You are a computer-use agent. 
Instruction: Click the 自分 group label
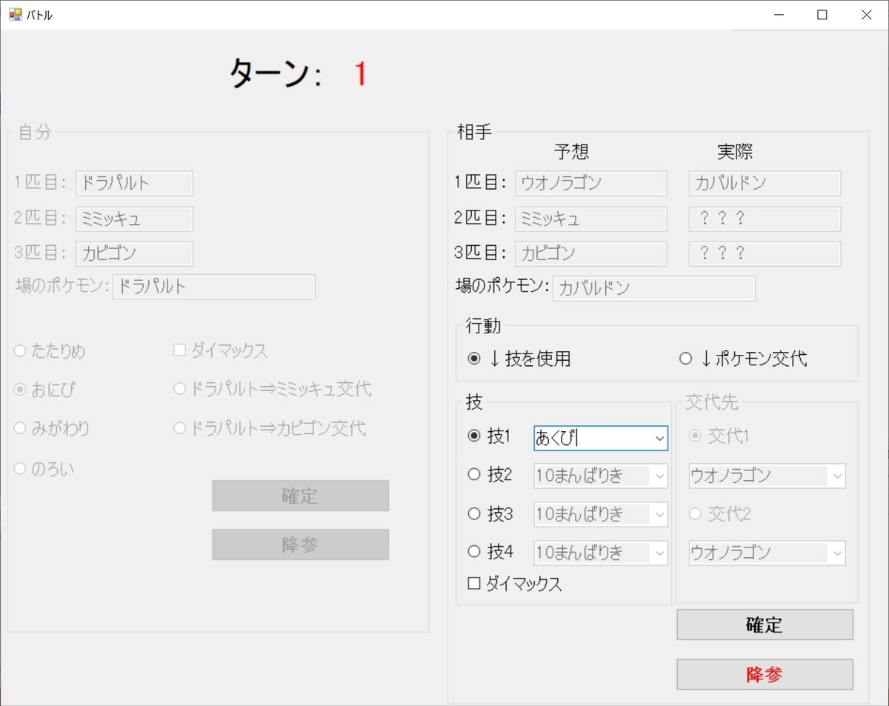[35, 133]
